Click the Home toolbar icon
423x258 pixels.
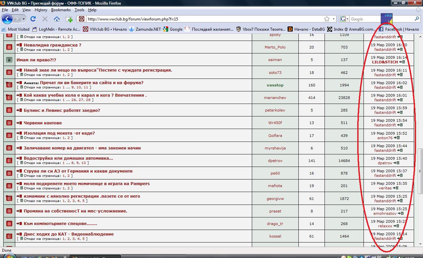[x=57, y=19]
